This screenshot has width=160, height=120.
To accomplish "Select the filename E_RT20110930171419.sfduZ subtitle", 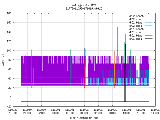I will click(x=84, y=8).
